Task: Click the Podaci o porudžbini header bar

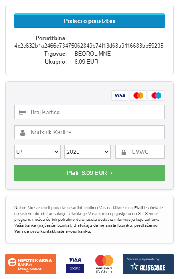Action: pos(90,21)
